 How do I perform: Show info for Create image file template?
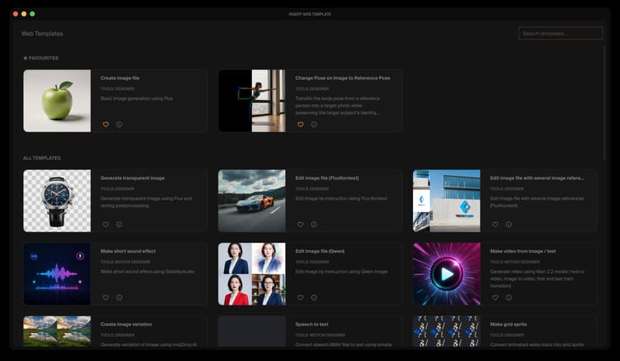click(x=119, y=124)
